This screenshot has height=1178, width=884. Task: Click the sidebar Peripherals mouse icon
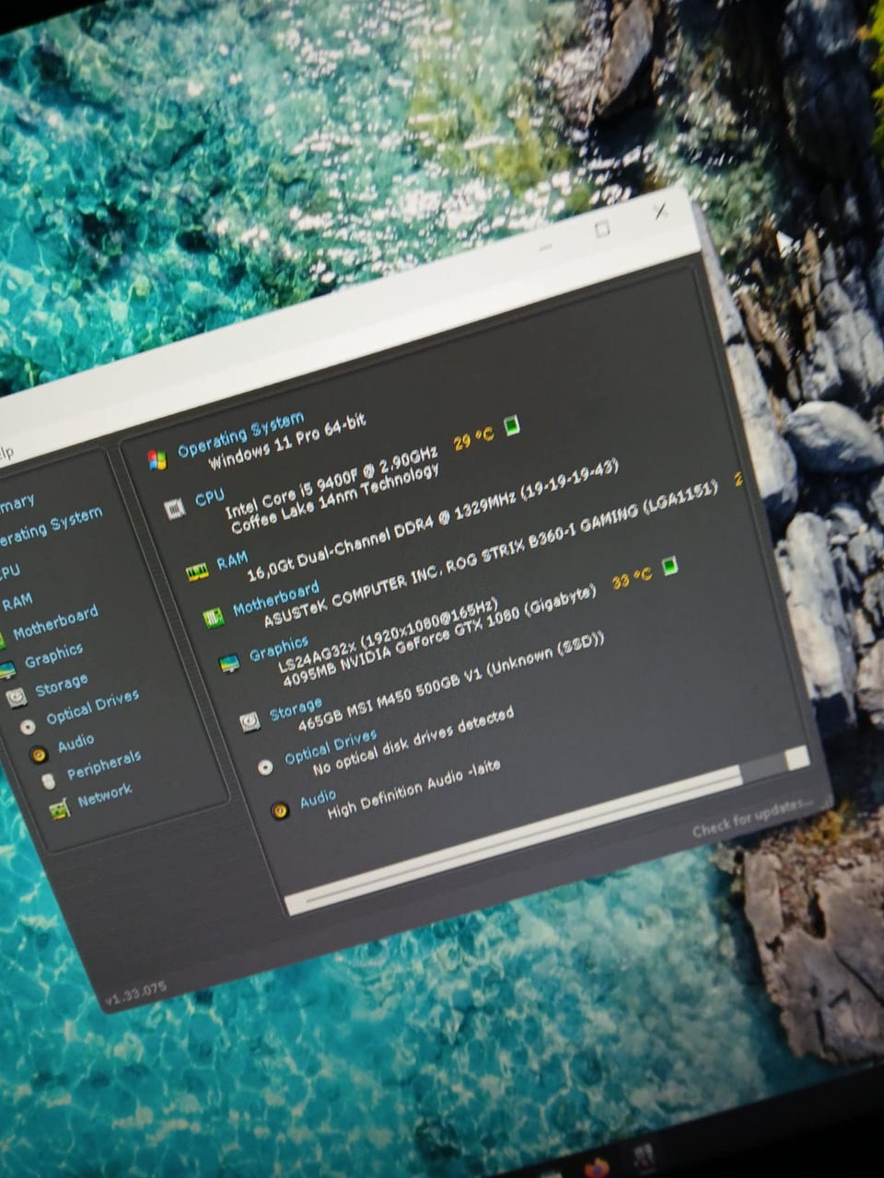(x=49, y=781)
